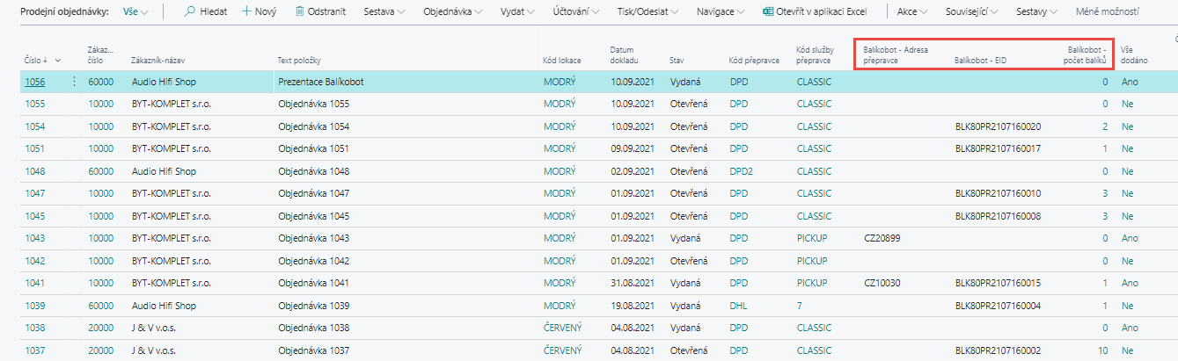Click the Hledat search icon

tap(190, 12)
